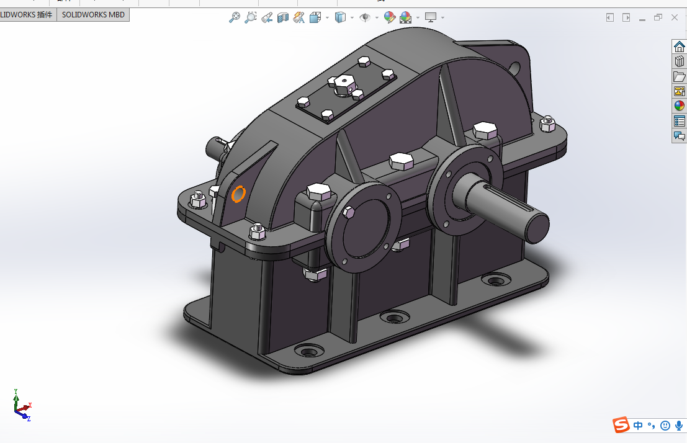Expand the Hide/Show Items dropdown arrow

(377, 17)
